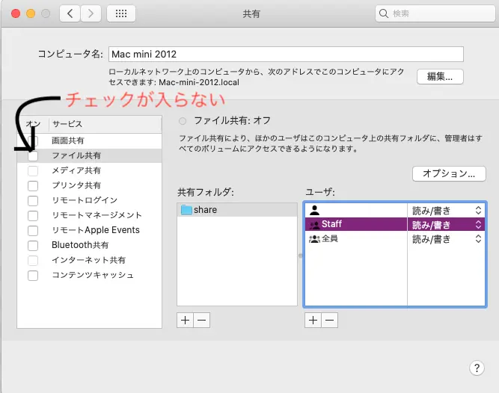Check the コンテンツキャッシュ service checkbox
Image resolution: width=499 pixels, height=393 pixels.
tap(33, 275)
